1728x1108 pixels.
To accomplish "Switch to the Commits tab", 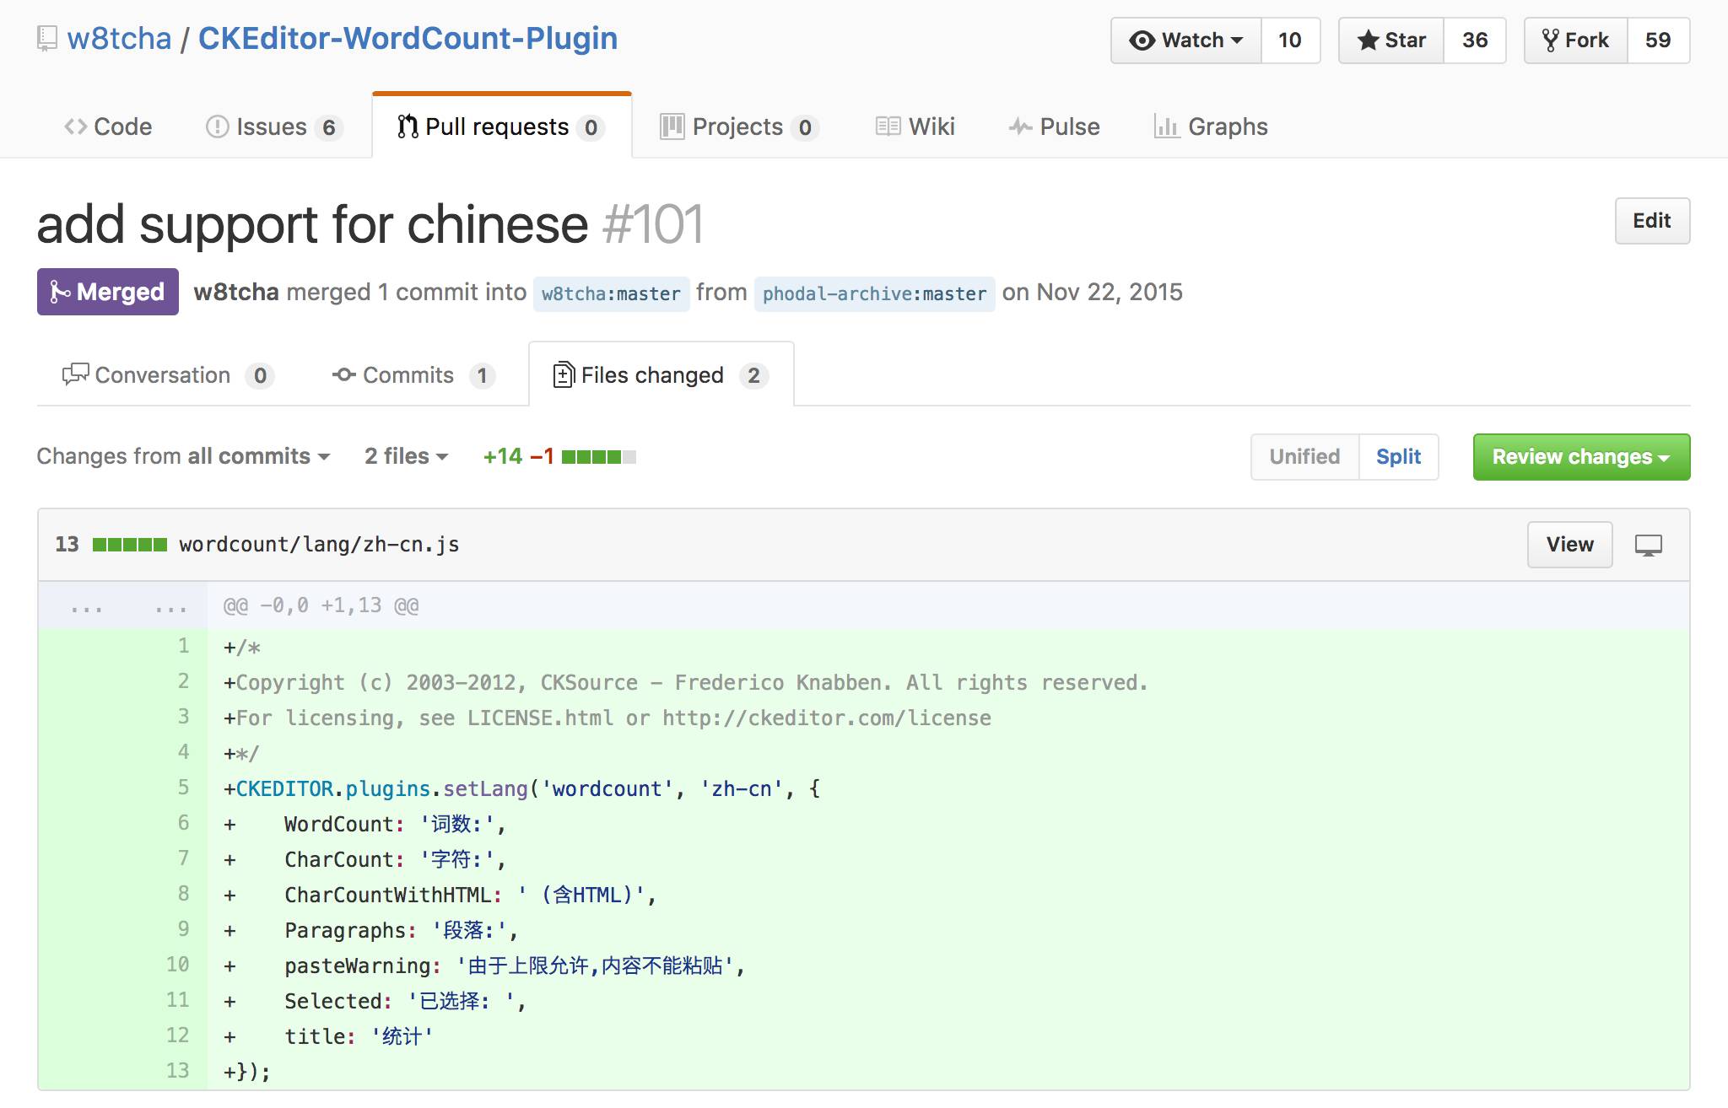I will (x=413, y=375).
